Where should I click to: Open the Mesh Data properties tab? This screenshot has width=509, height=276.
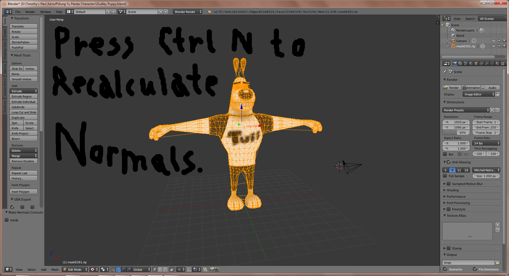tap(492, 63)
